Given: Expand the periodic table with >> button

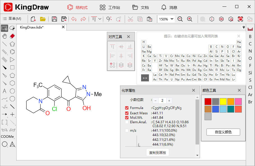Looking at the screenshot, I should pyautogui.click(x=145, y=78).
